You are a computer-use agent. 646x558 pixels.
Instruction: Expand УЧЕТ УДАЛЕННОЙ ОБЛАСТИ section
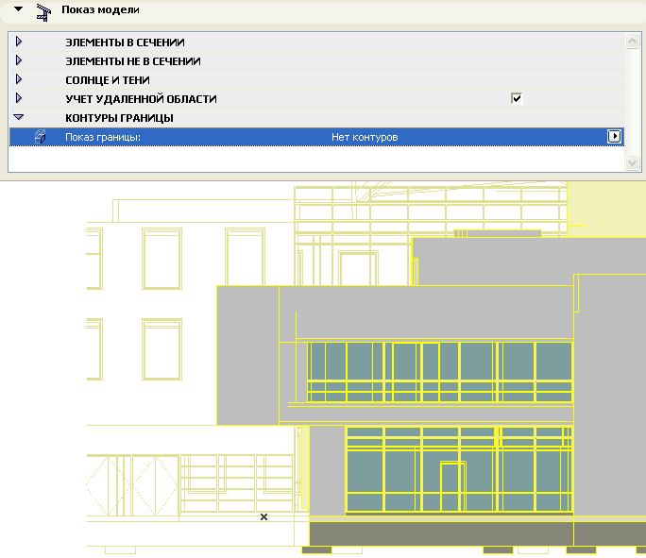click(x=19, y=98)
